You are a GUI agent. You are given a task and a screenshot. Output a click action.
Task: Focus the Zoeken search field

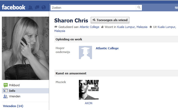[x=93, y=8]
